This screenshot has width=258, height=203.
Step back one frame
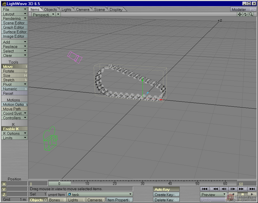[x=224, y=189]
